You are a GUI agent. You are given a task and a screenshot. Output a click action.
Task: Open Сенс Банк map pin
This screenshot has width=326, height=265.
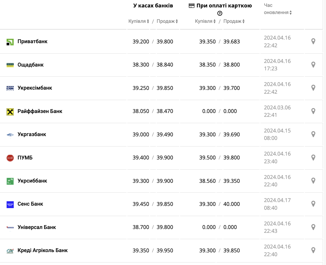click(313, 204)
